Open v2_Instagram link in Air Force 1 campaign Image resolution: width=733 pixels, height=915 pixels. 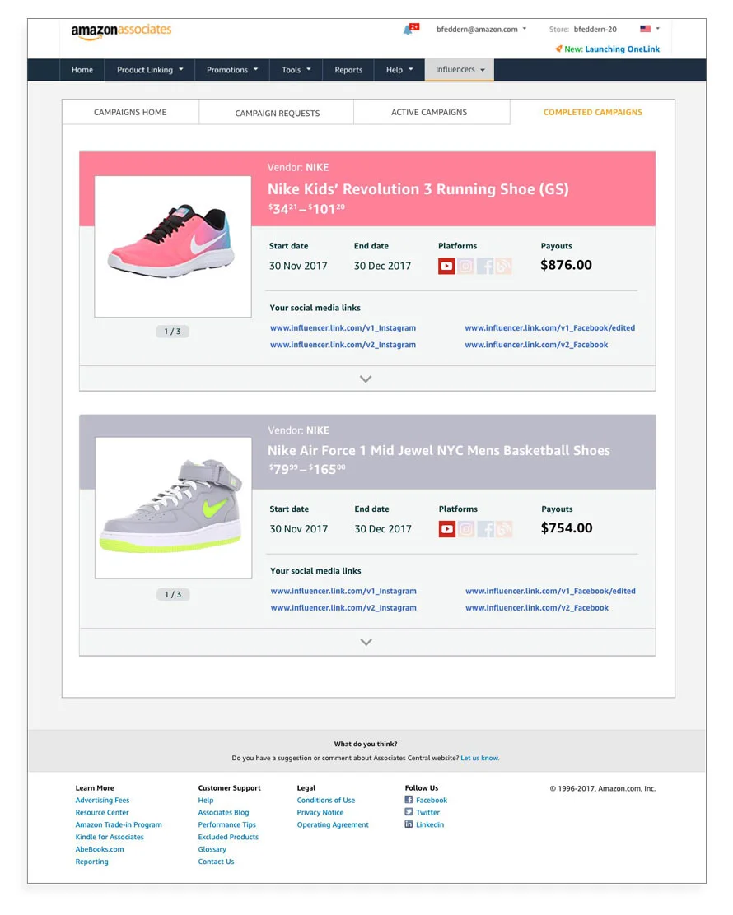343,608
